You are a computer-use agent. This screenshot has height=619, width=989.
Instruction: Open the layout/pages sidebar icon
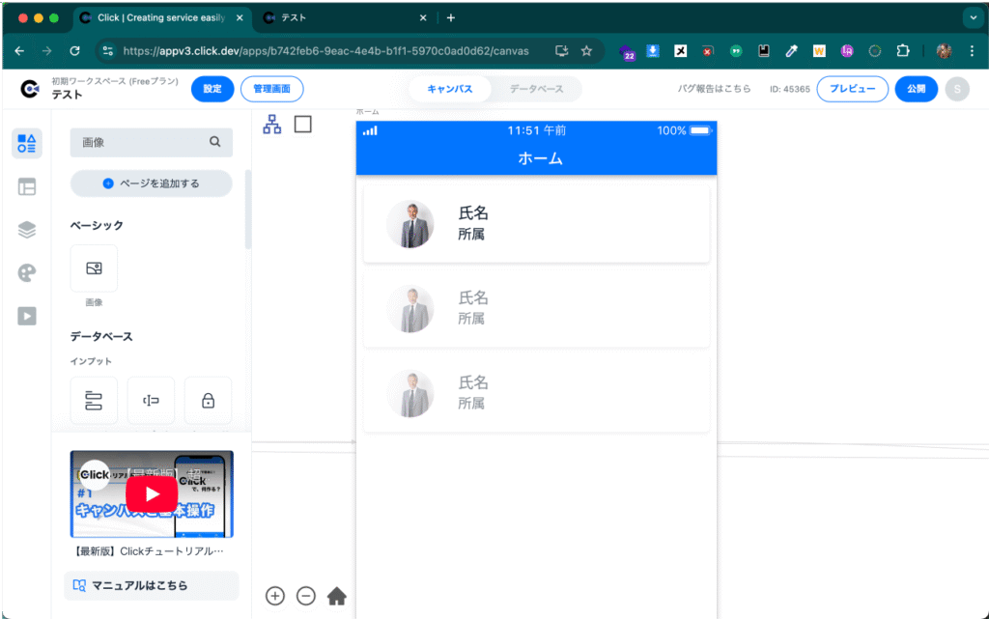[26, 186]
